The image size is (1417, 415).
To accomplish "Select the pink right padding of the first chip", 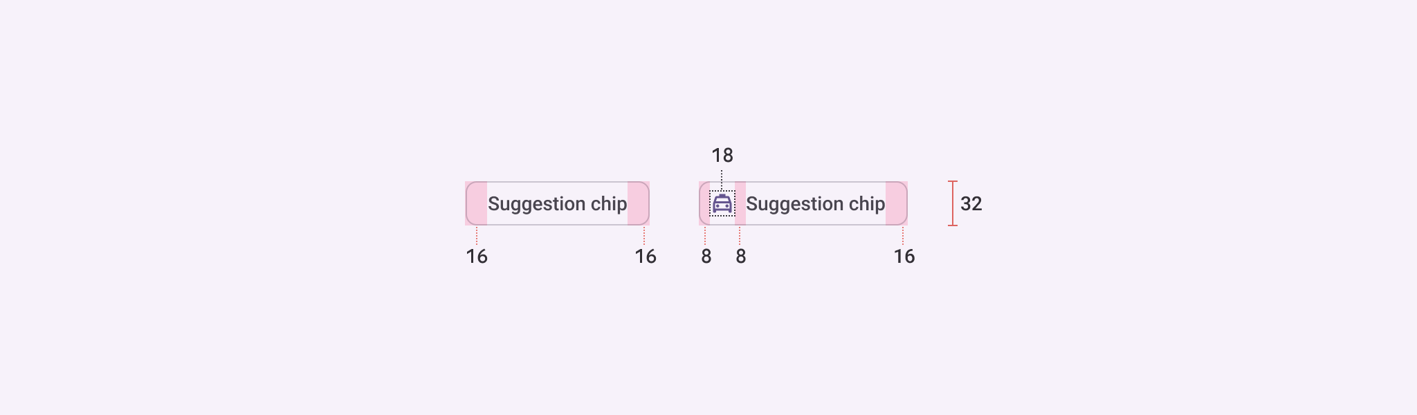I will point(638,203).
